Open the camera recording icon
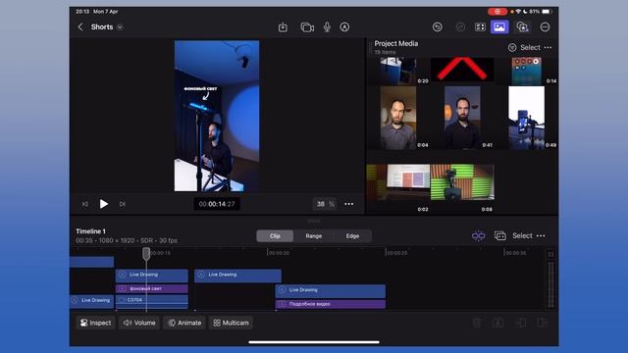The image size is (628, 353). coord(307,27)
